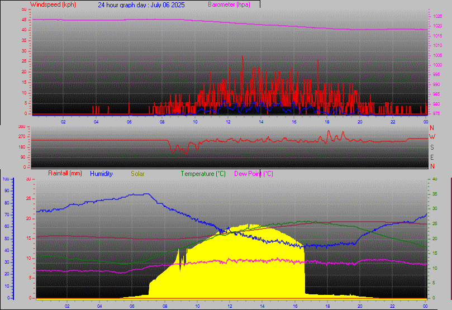The image size is (452, 310).
Task: Click the 15 value on red rainfall axis
Action: tap(28, 239)
